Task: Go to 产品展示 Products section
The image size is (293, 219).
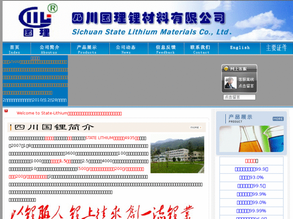Action: [87, 49]
